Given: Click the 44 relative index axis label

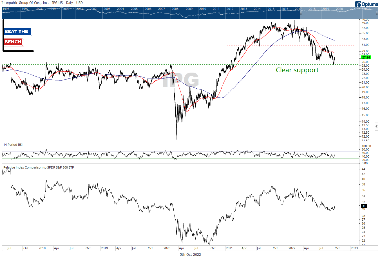Looking at the screenshot, I should (363, 169).
